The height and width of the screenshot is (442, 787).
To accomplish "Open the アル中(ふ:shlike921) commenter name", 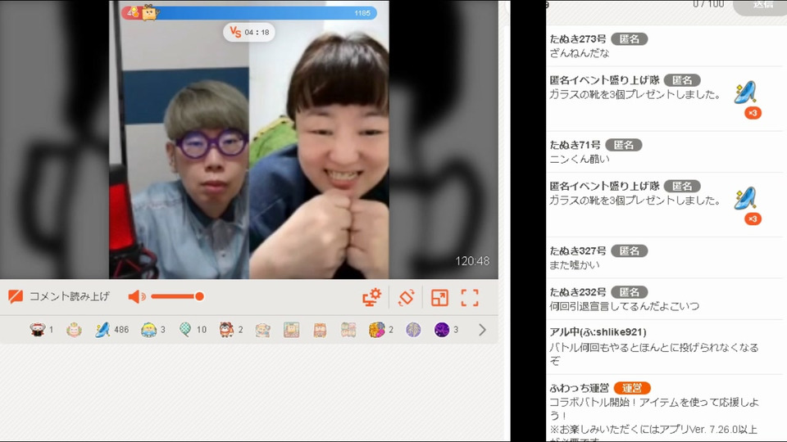I will (598, 332).
